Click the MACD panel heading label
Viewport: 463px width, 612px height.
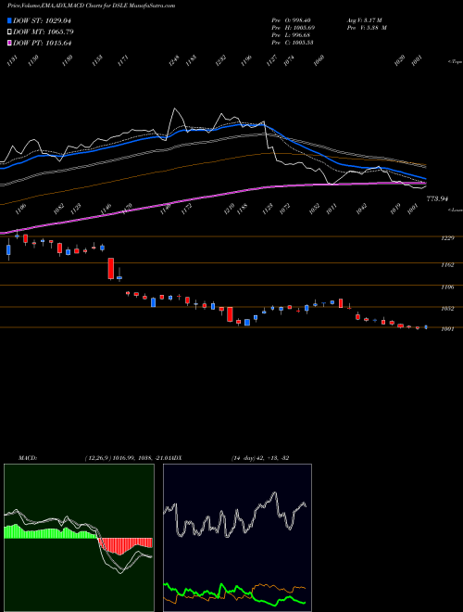tap(28, 458)
